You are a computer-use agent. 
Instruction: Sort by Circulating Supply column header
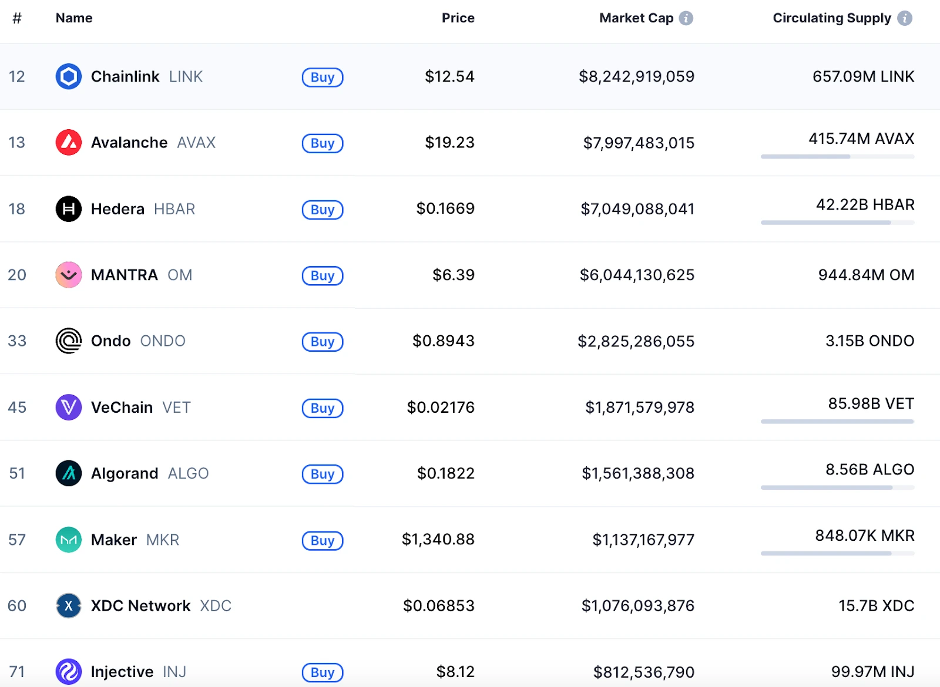832,18
